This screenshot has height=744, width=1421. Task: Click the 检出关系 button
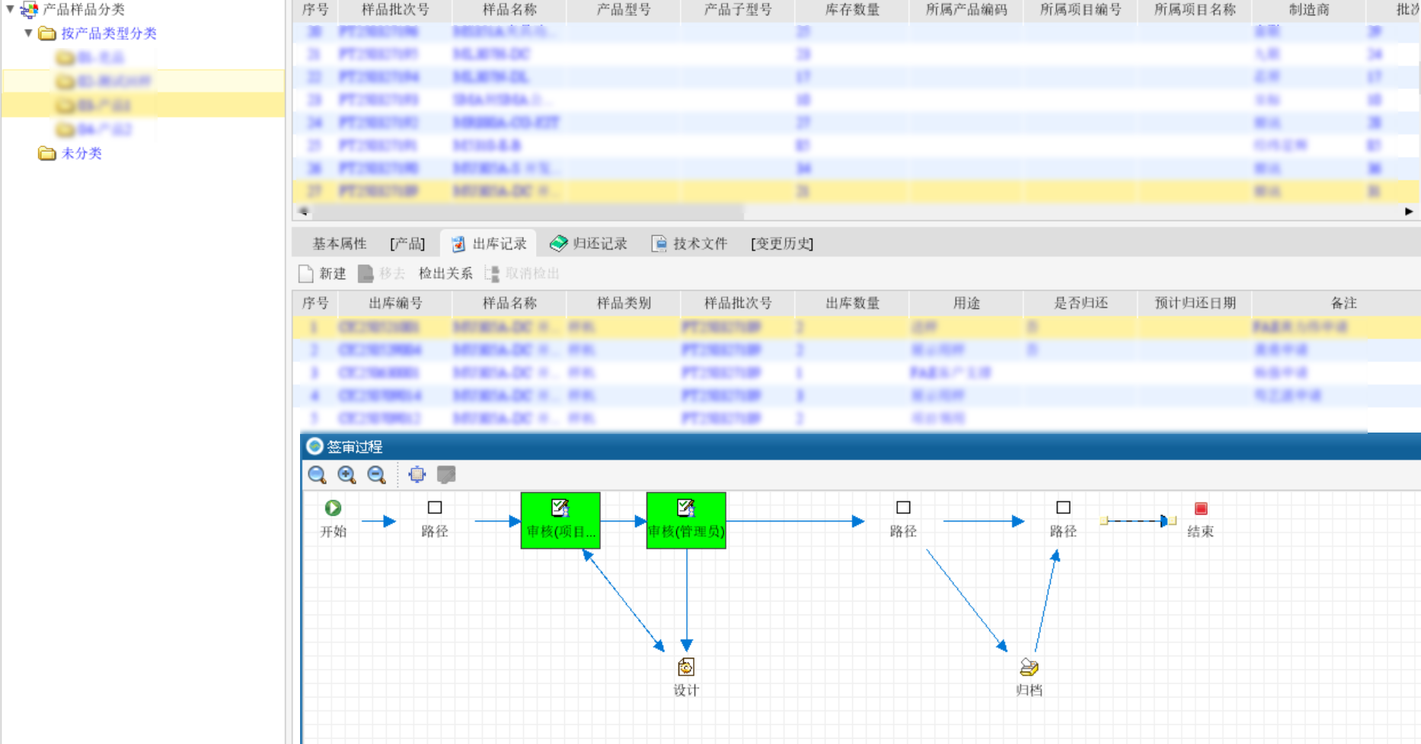point(445,273)
